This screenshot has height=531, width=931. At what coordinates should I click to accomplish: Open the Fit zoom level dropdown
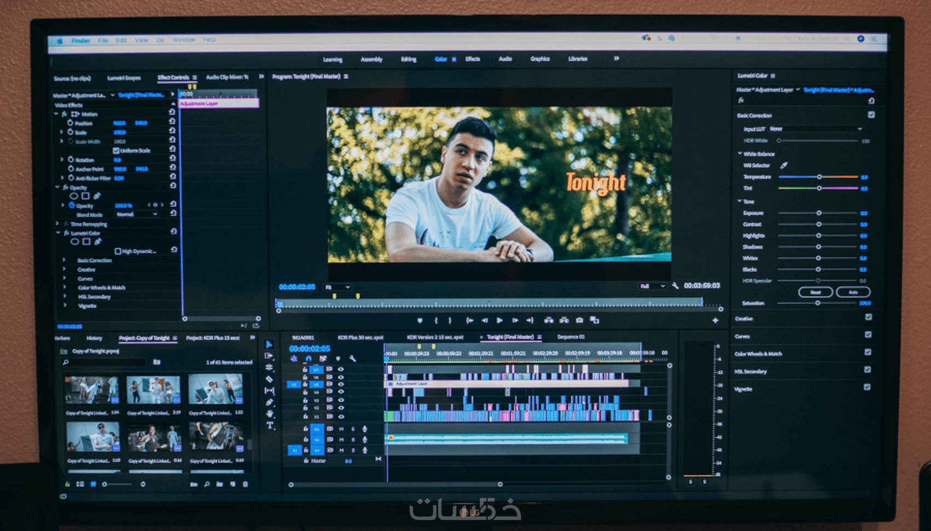click(x=337, y=287)
